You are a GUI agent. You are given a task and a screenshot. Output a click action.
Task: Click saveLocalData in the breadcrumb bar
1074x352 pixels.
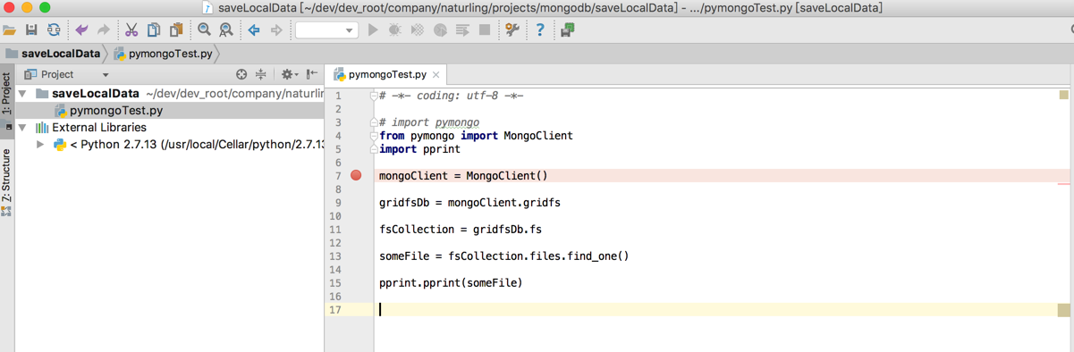click(61, 54)
